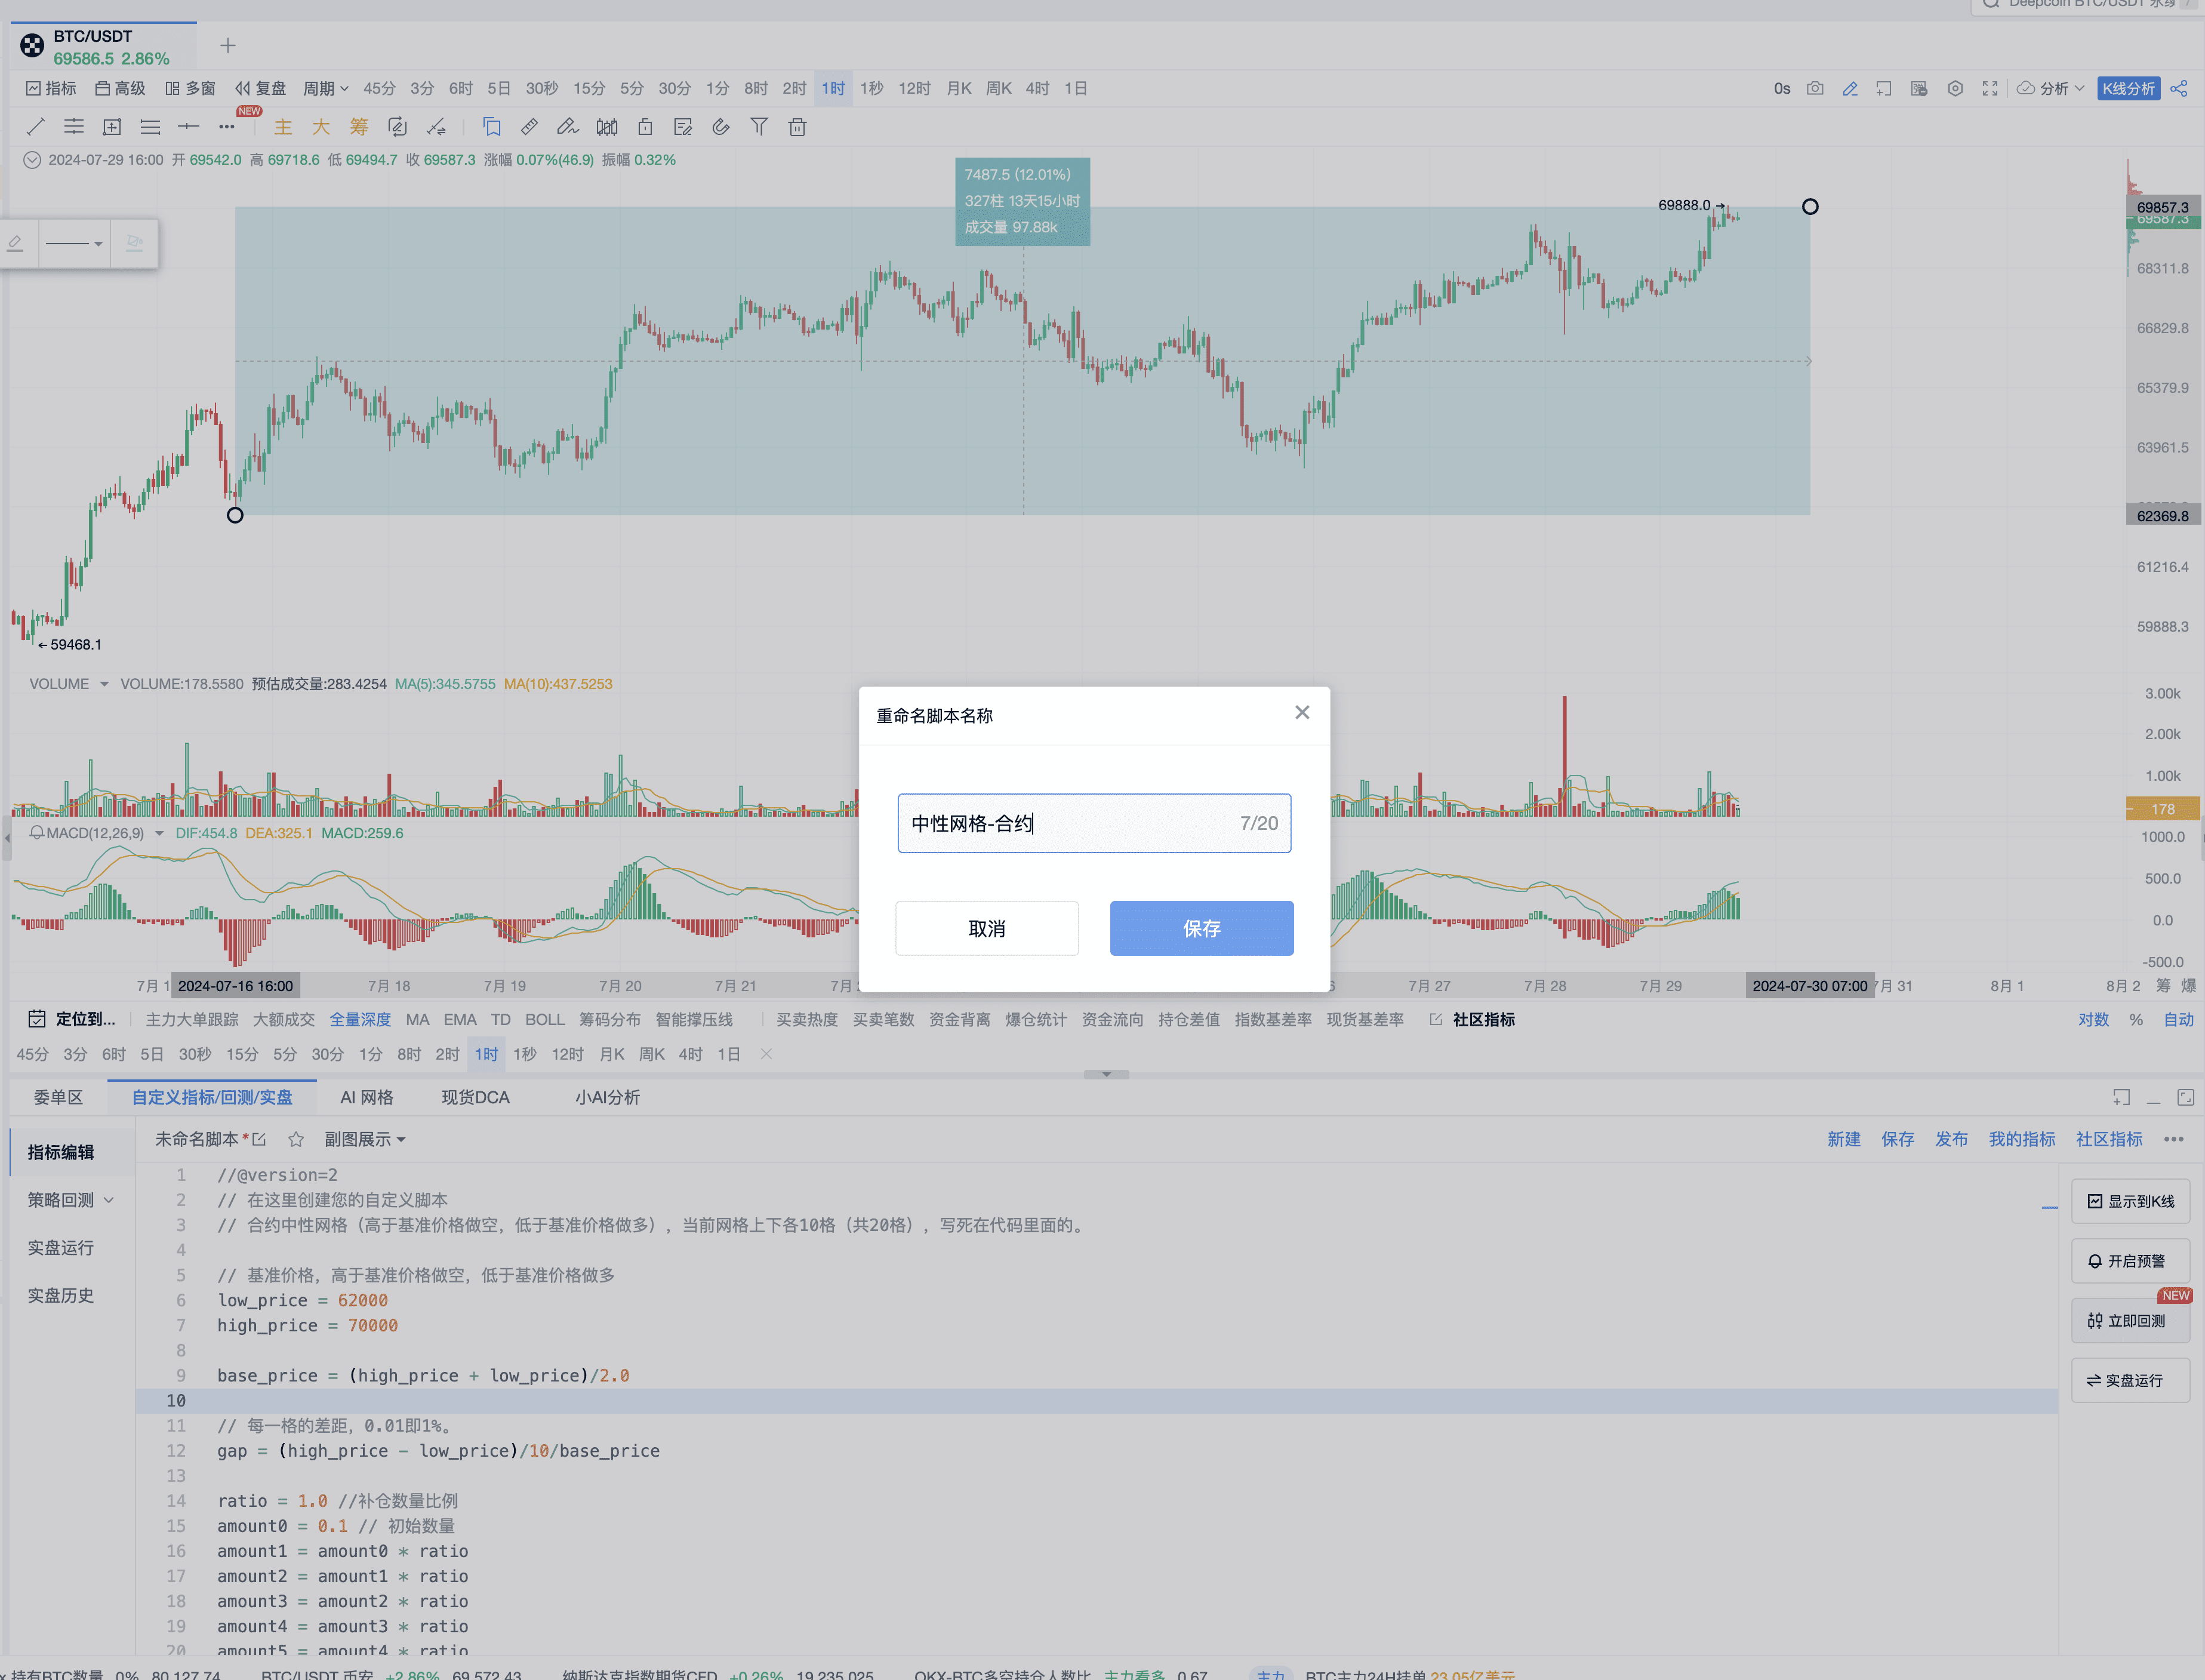2205x1680 pixels.
Task: Open the MACD(12,26,9) dropdown arrow
Action: point(159,833)
